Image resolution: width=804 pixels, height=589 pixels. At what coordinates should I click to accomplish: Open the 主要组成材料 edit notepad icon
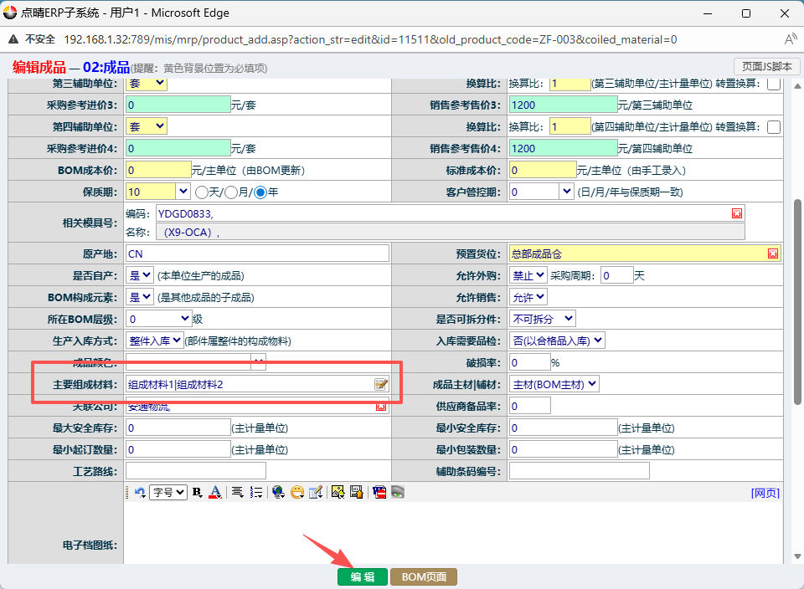382,384
